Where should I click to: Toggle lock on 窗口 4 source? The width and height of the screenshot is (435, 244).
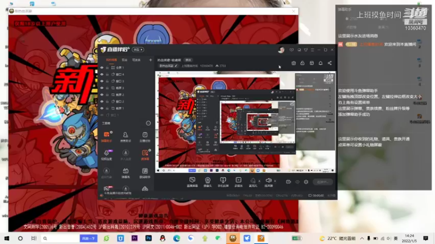pos(107,74)
